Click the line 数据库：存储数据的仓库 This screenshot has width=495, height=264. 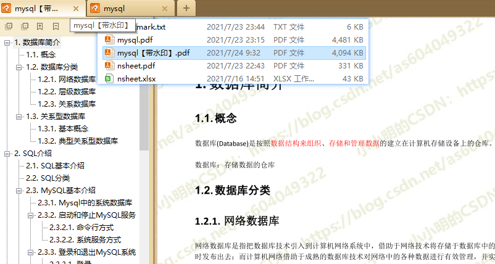(235, 165)
